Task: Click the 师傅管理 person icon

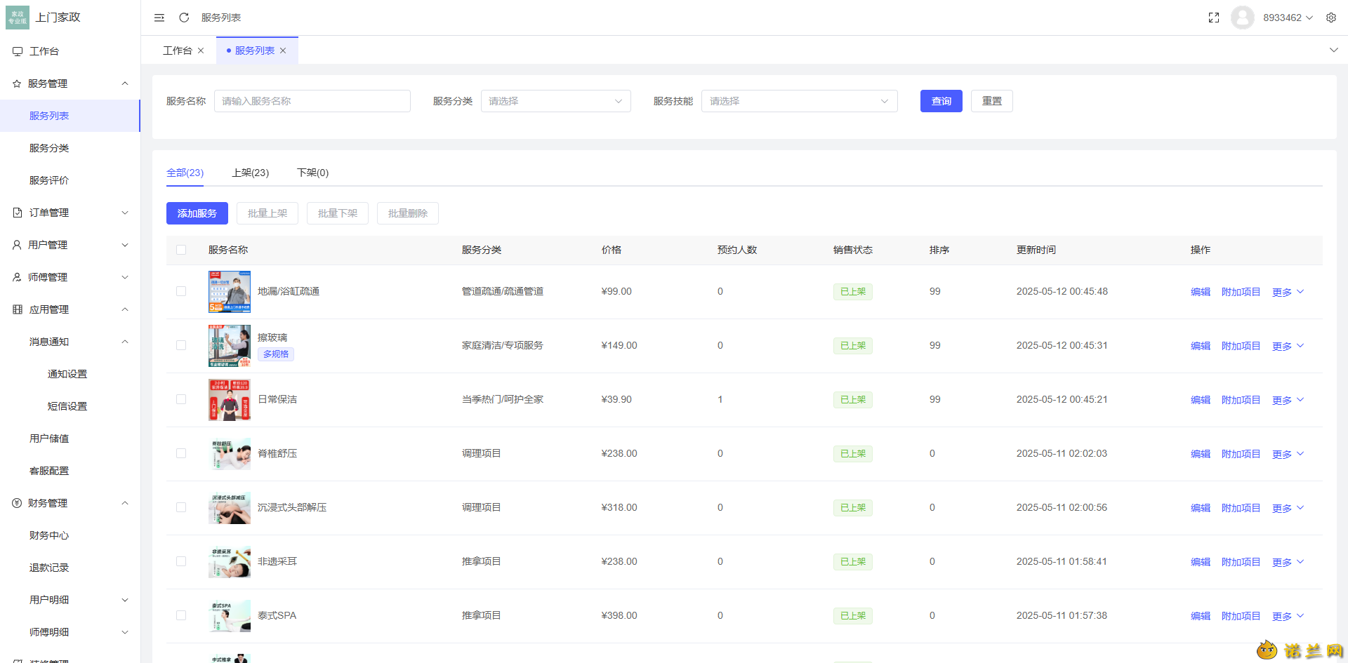Action: [17, 277]
